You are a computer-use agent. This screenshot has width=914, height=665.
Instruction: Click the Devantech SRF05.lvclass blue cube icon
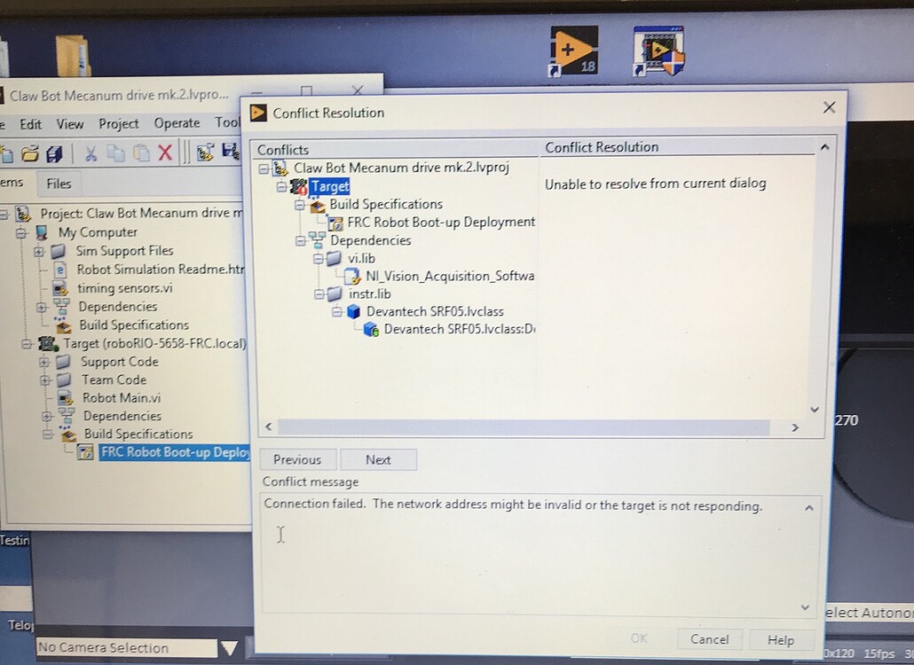coord(353,311)
